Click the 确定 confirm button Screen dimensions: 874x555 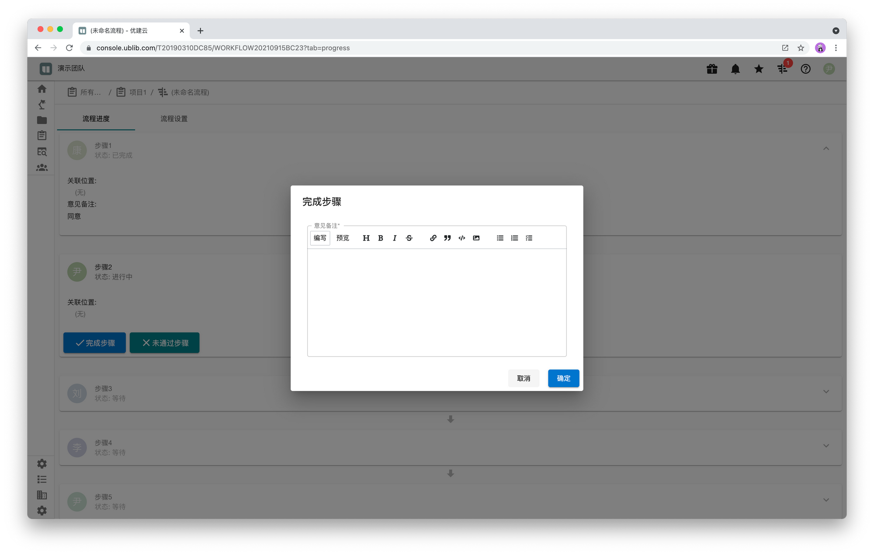[x=563, y=378]
